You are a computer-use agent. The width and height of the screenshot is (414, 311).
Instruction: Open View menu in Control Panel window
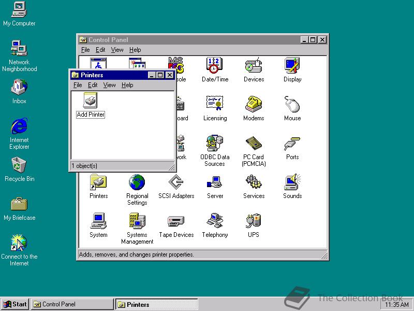click(117, 50)
